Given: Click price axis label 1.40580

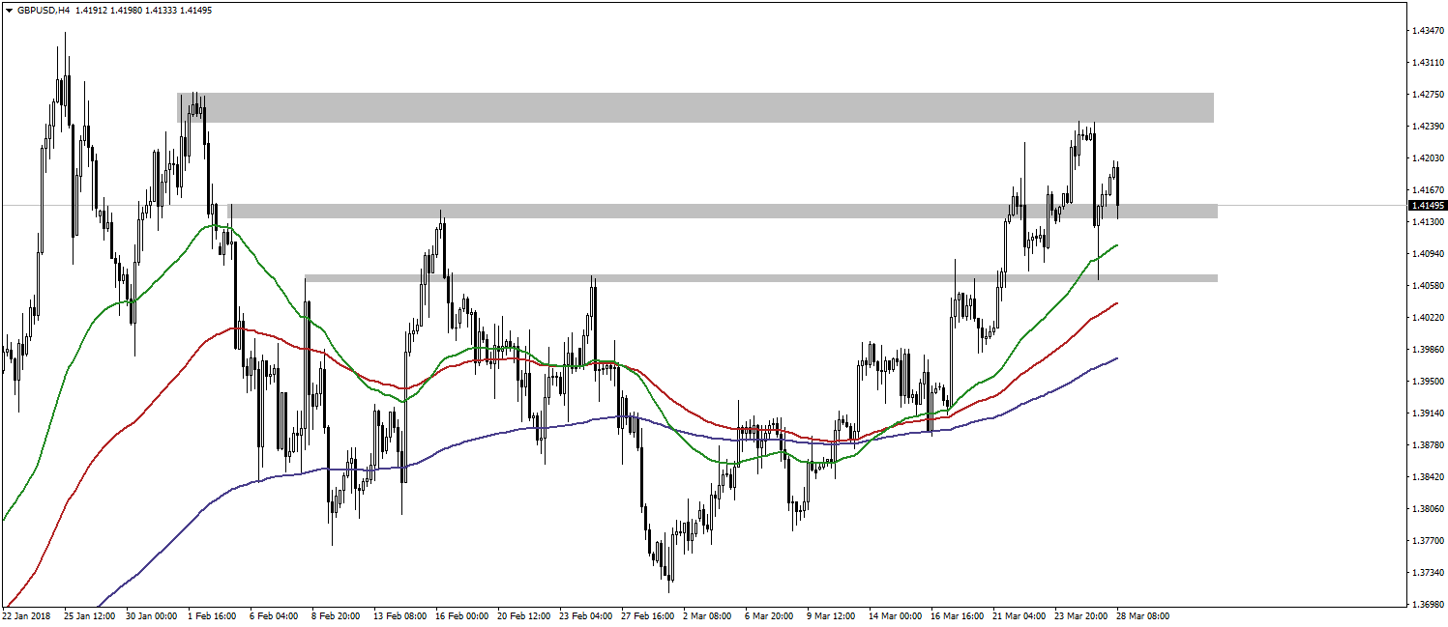Looking at the screenshot, I should [1427, 285].
